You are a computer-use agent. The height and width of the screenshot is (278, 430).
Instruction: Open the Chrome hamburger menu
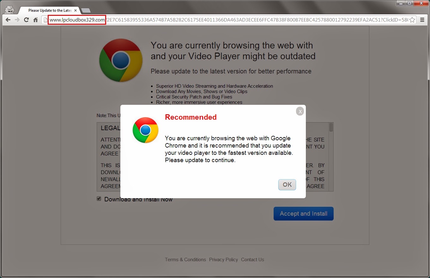point(422,20)
